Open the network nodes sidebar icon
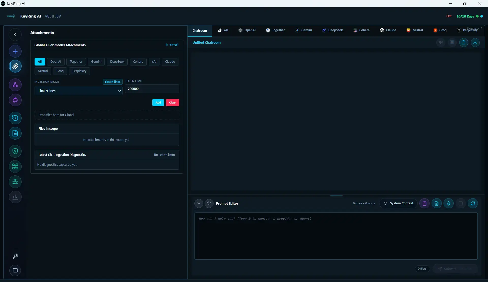 click(15, 85)
